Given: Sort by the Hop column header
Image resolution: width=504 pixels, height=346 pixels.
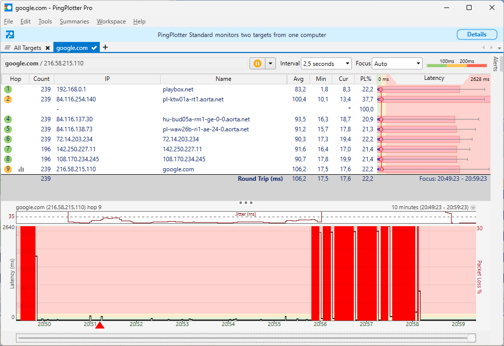Looking at the screenshot, I should (15, 79).
